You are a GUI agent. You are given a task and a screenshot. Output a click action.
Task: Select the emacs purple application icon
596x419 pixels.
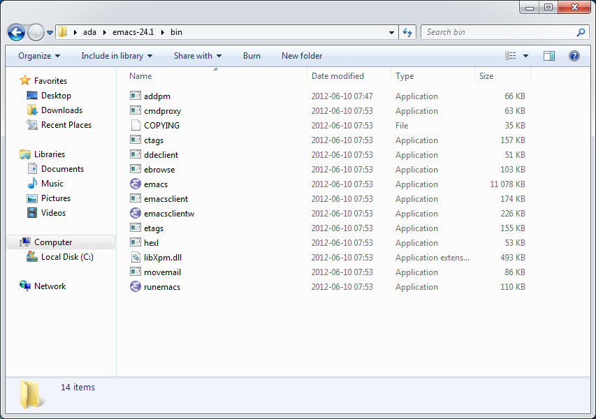click(x=136, y=184)
